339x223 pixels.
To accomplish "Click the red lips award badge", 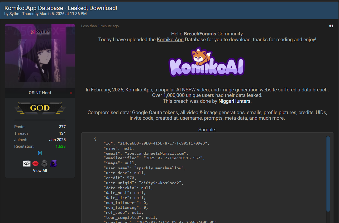I will tap(35, 164).
